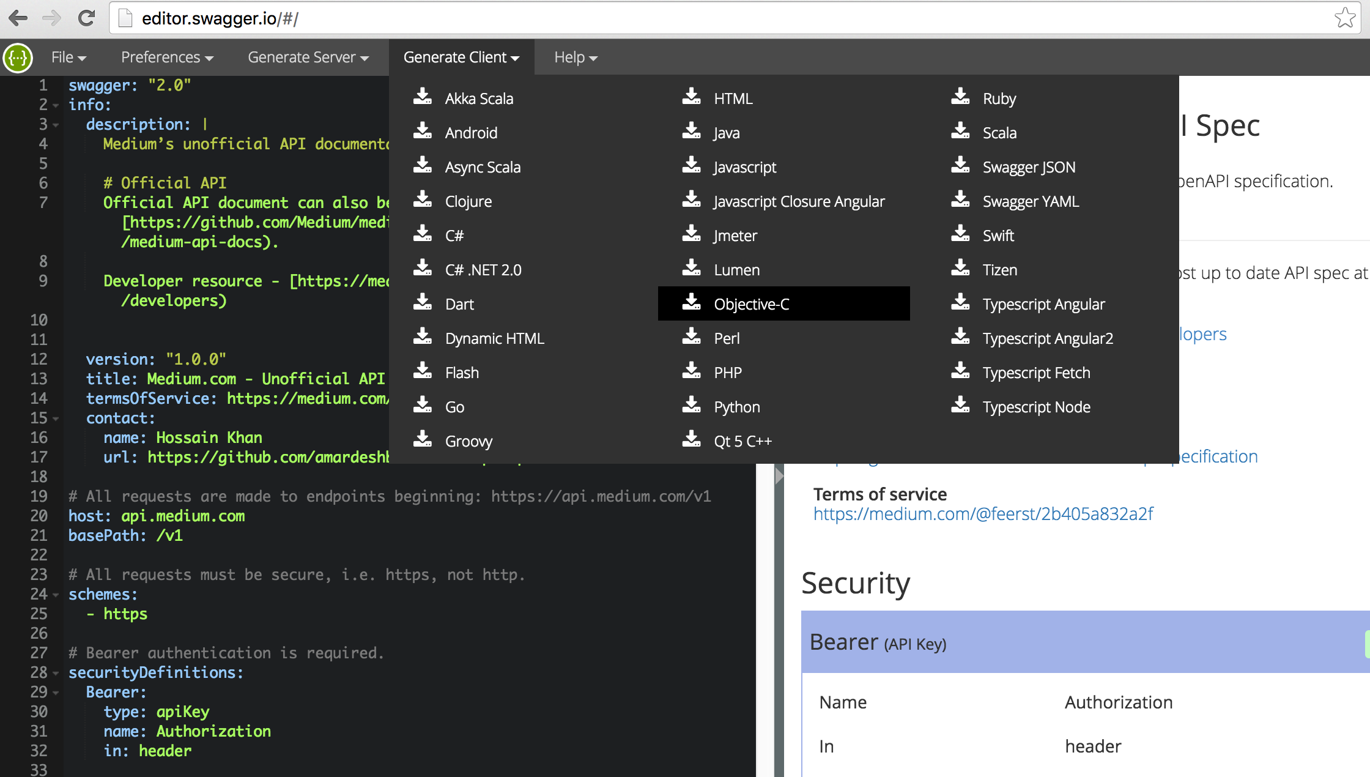
Task: Click download icon beside C#
Action: coord(423,233)
